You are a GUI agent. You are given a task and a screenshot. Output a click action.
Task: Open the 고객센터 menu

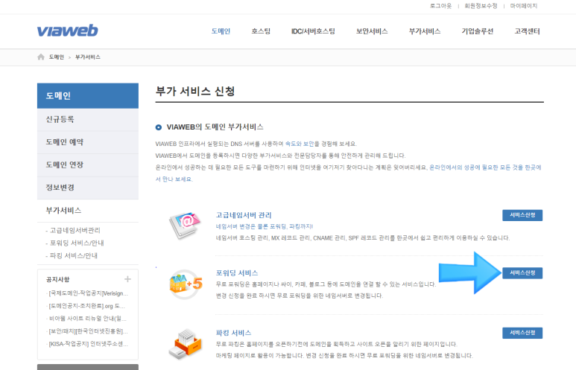(527, 31)
